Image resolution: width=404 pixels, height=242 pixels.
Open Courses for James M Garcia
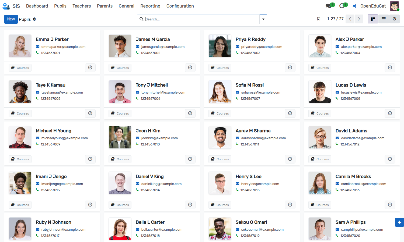tap(120, 68)
